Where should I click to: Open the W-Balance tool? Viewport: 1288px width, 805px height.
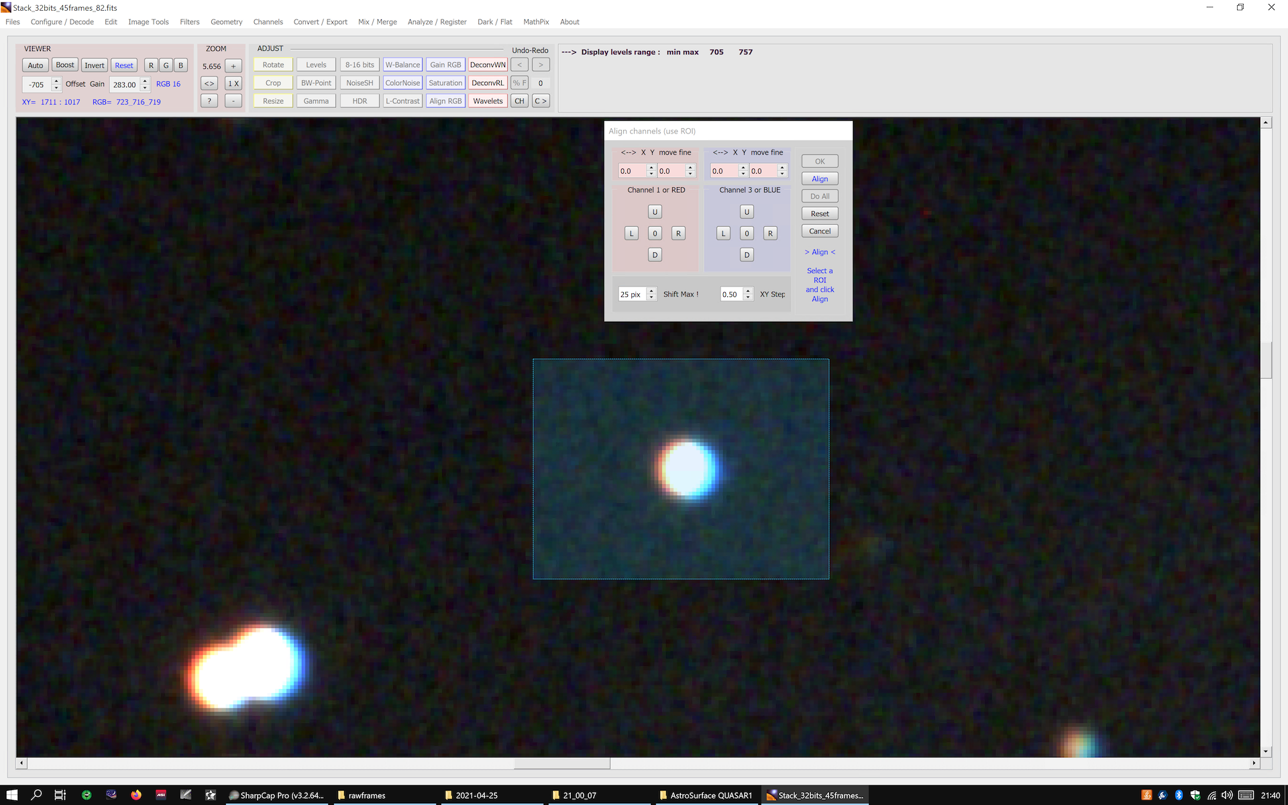pos(402,65)
